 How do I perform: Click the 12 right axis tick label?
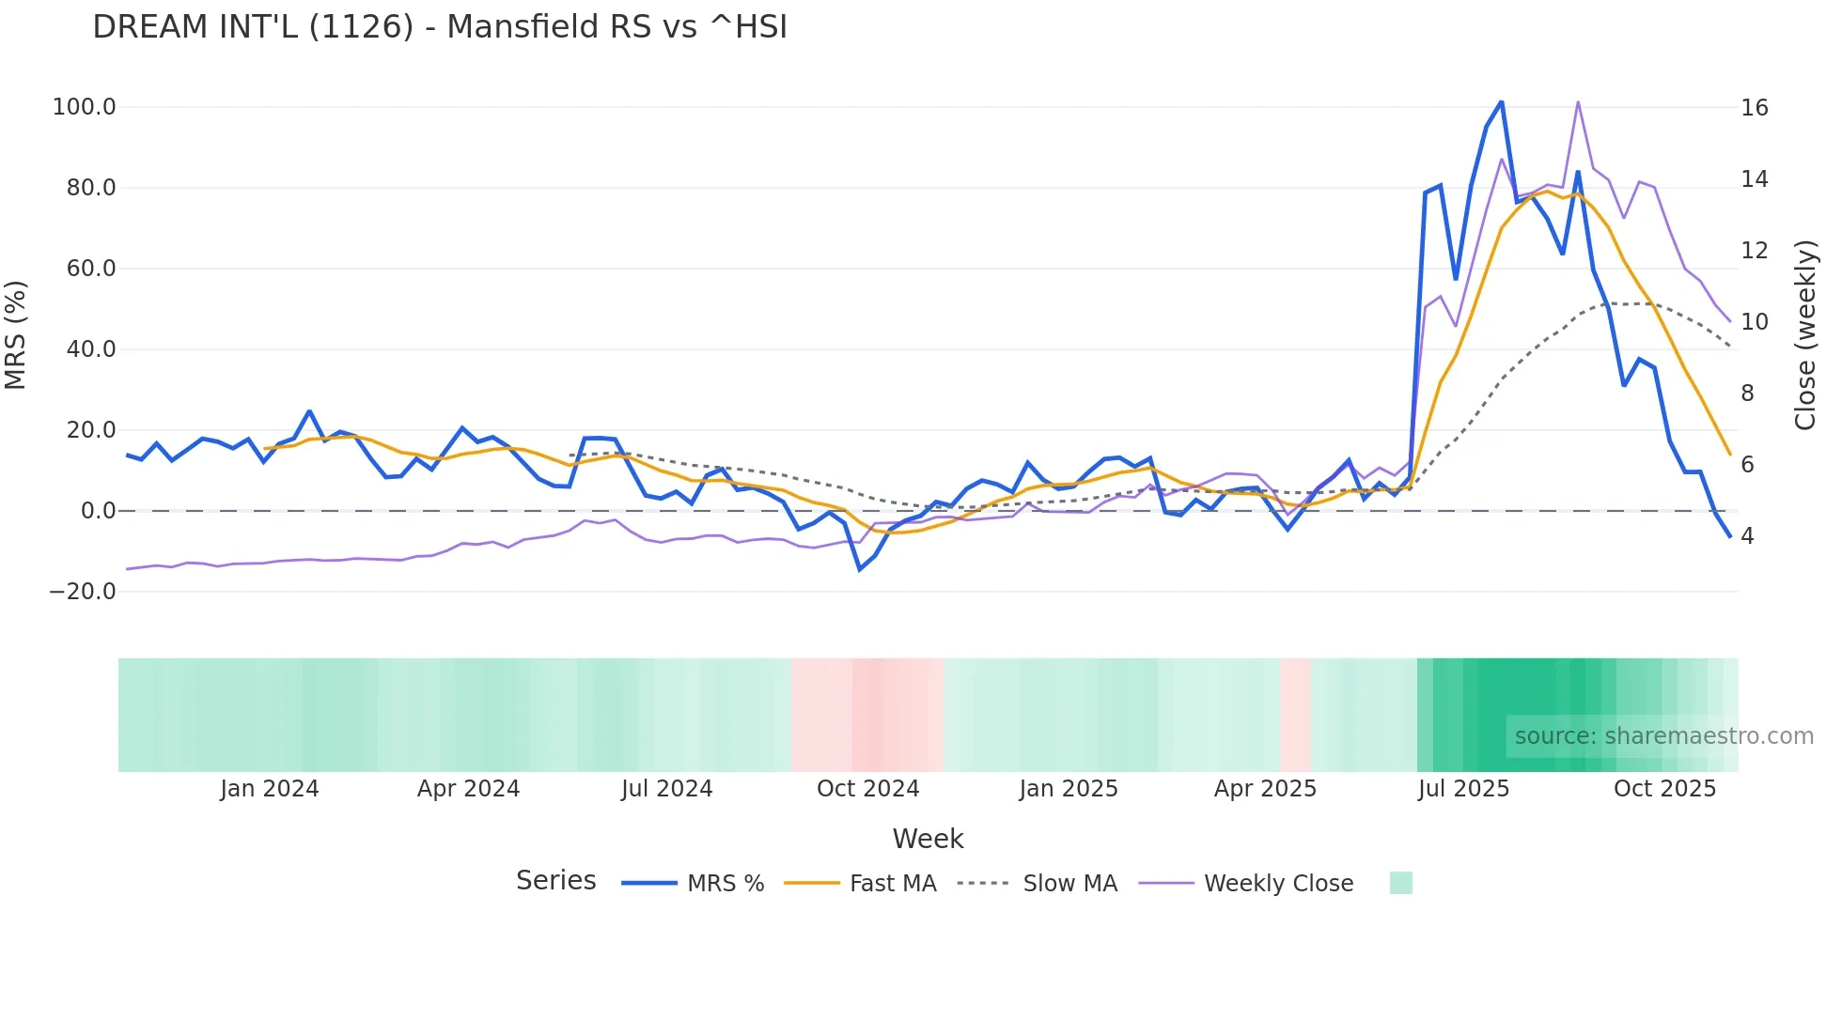click(x=1755, y=251)
